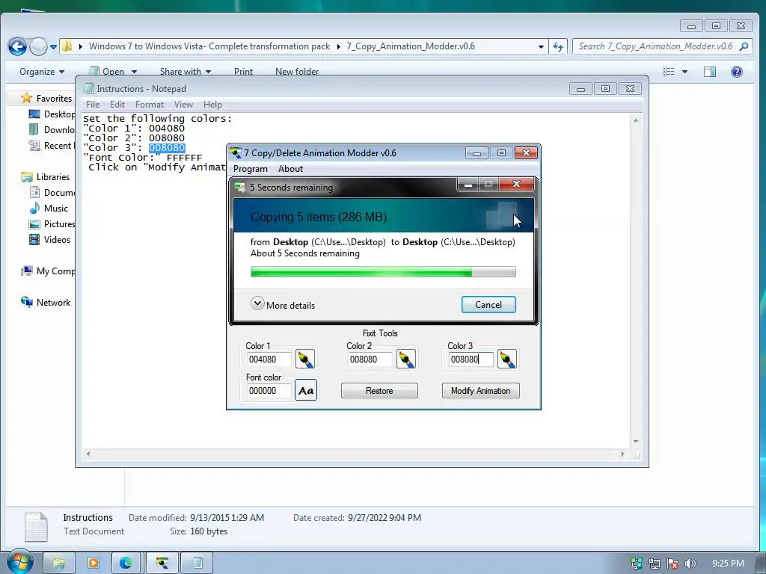The width and height of the screenshot is (766, 574).
Task: Open Explorer help question mark icon
Action: [737, 72]
